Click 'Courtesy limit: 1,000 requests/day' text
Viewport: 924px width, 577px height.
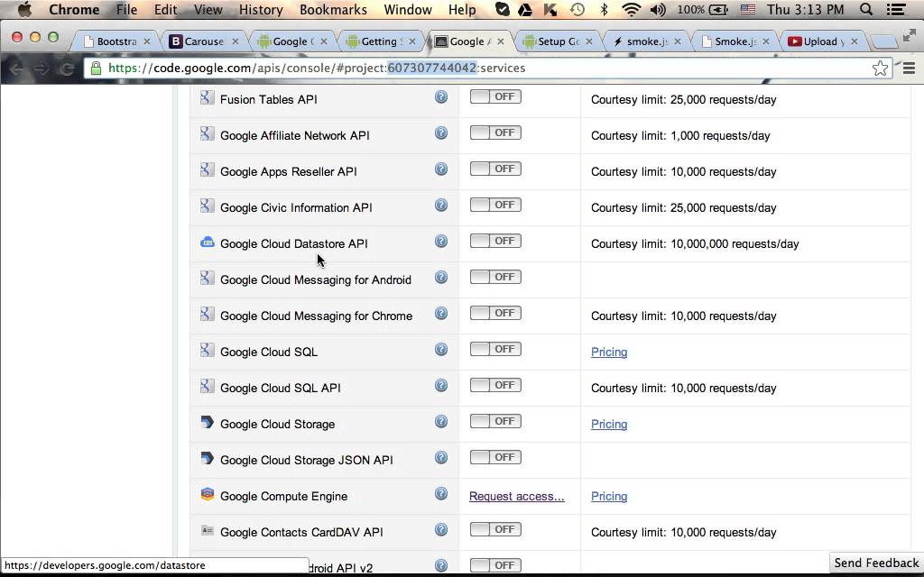coord(680,136)
